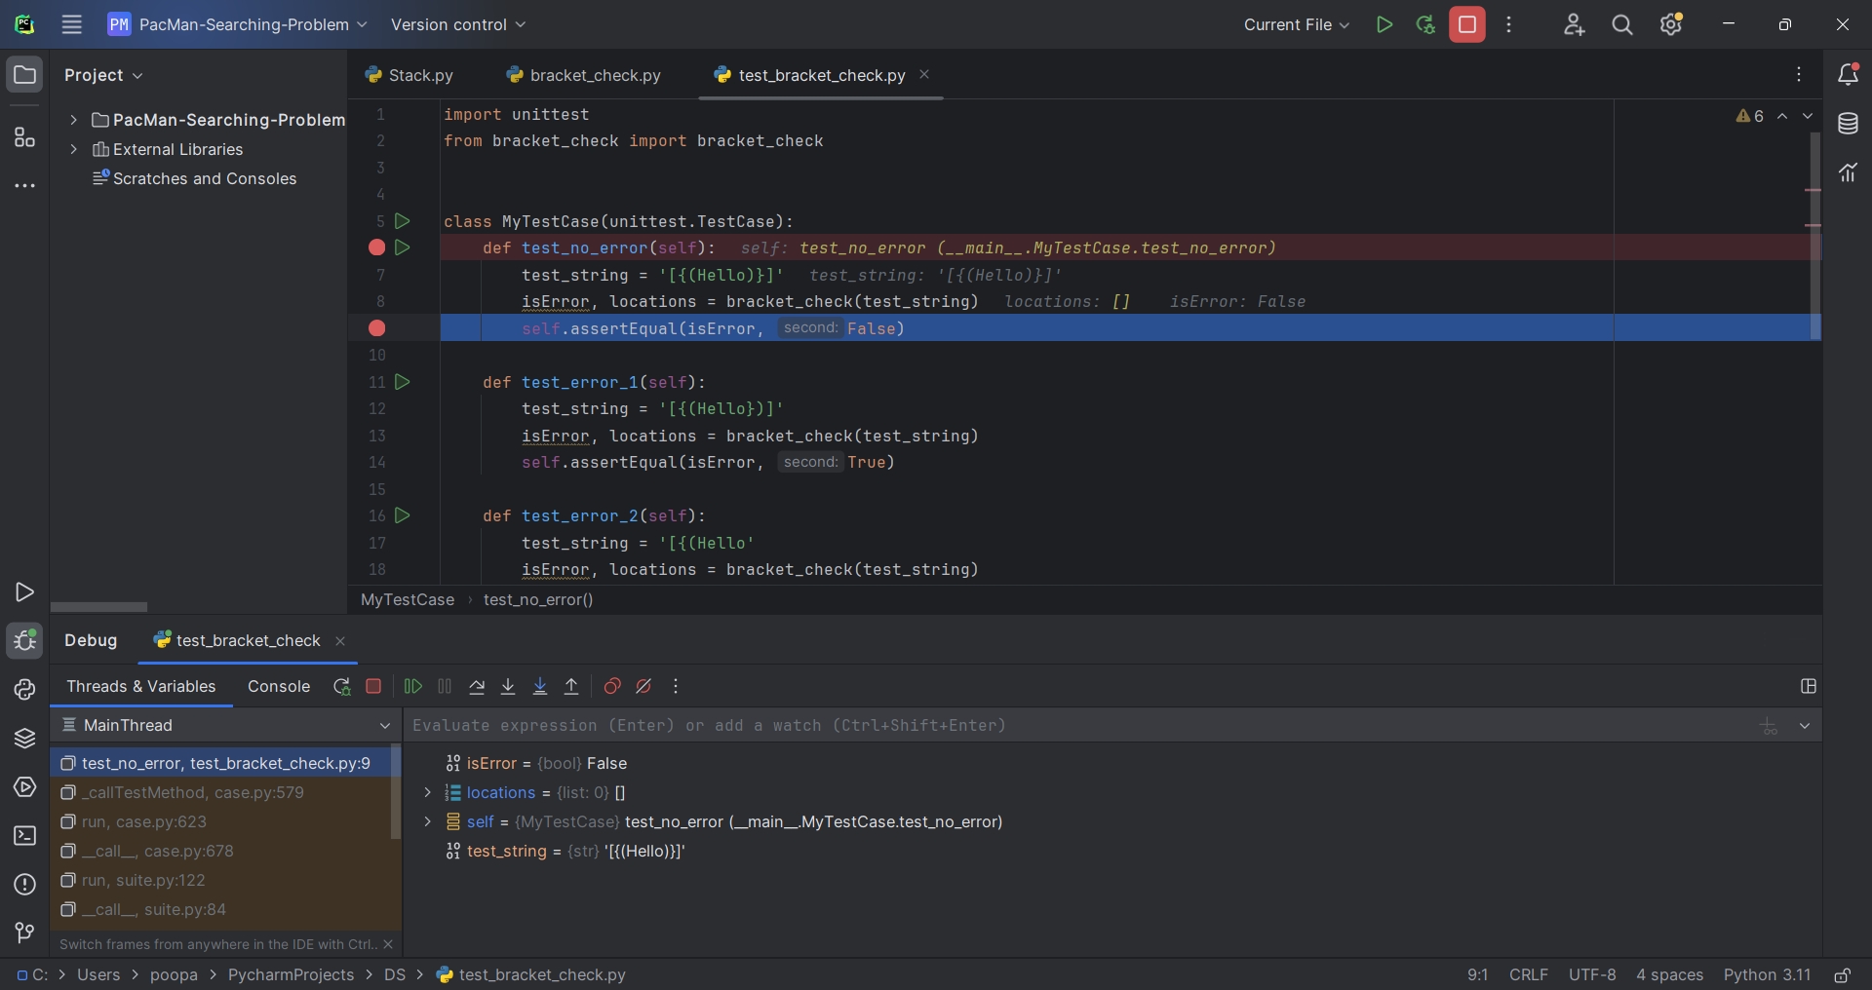Open the Database panel on the right sidebar
1872x990 pixels.
(x=1850, y=124)
